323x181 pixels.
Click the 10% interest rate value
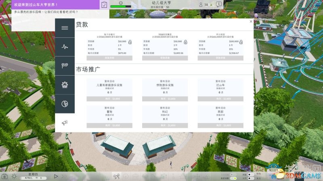[x=176, y=49]
